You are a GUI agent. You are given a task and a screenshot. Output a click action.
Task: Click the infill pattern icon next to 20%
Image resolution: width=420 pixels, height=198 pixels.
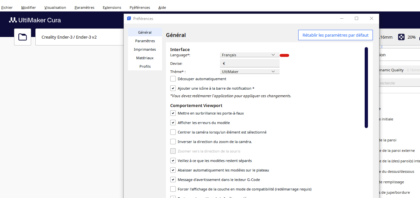point(401,37)
